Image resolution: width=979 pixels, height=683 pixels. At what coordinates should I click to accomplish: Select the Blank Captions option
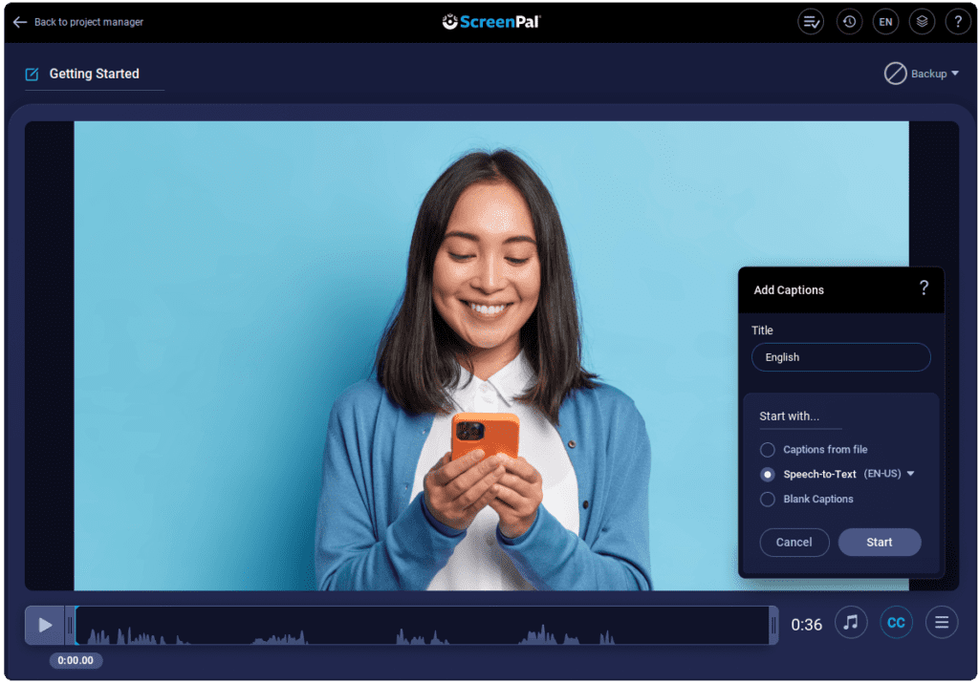(767, 499)
